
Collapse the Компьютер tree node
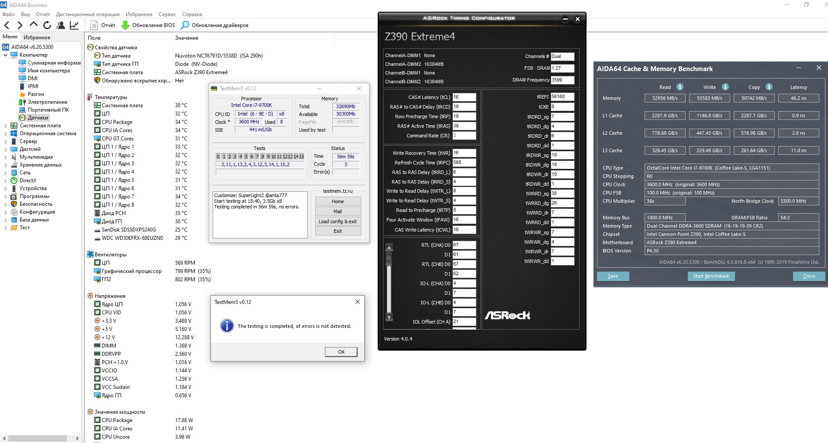coord(5,55)
